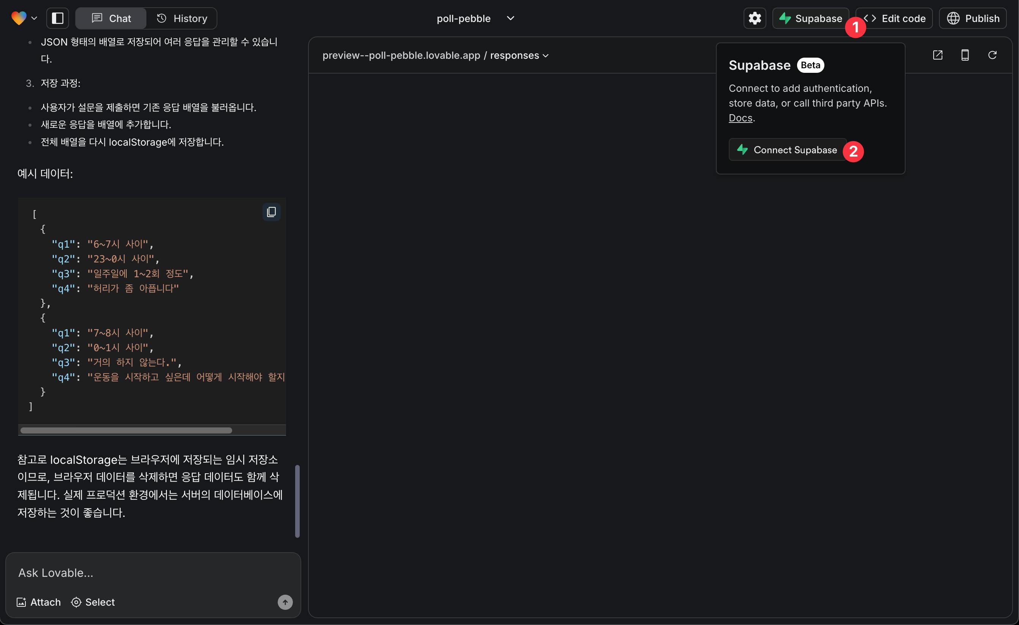Expand the poll-pebble project dropdown

pos(510,18)
